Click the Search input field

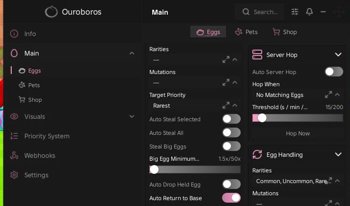coord(260,12)
